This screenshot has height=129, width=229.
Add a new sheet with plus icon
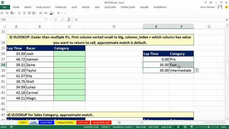point(119,123)
